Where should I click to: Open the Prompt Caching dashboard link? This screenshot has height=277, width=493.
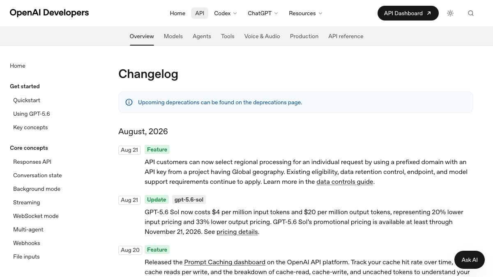coord(225,262)
